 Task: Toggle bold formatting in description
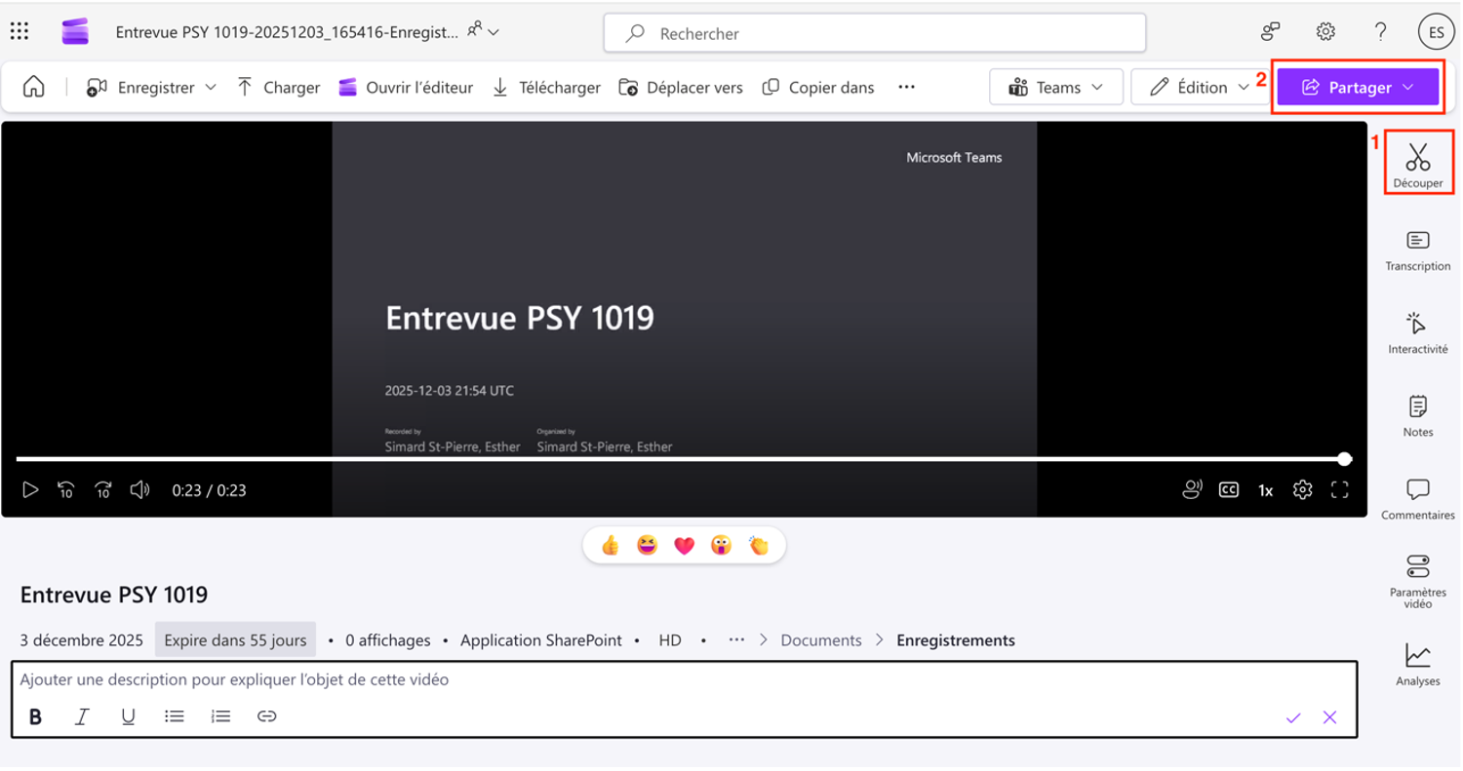tap(35, 717)
